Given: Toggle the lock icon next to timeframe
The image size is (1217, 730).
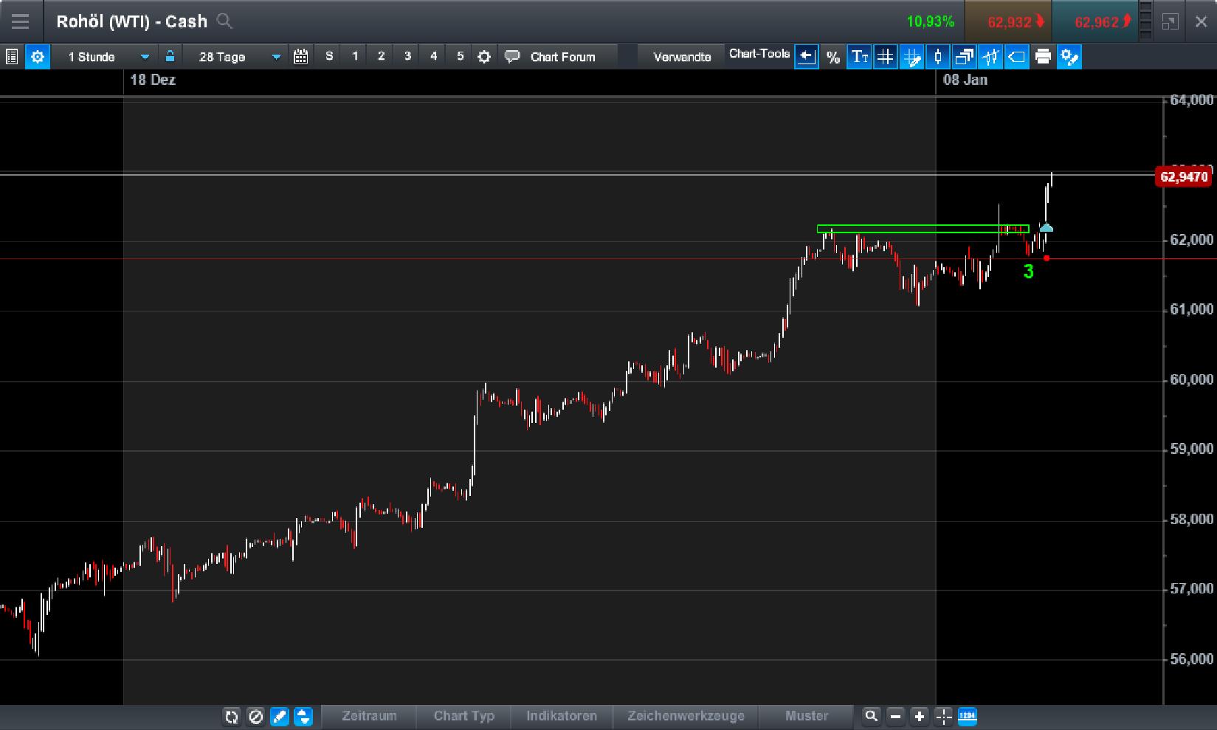Looking at the screenshot, I should (169, 56).
